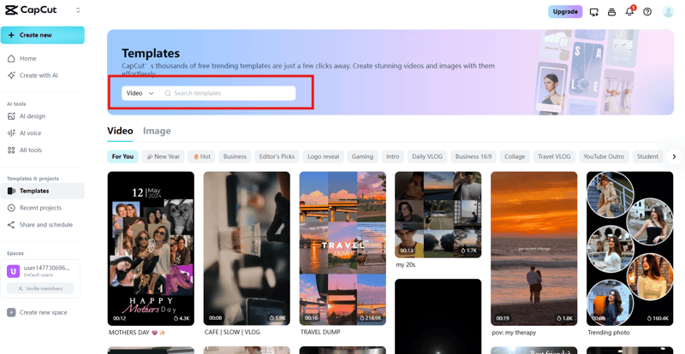Viewport: 685px width, 354px height.
Task: Select the Collage category chip
Action: click(x=515, y=156)
